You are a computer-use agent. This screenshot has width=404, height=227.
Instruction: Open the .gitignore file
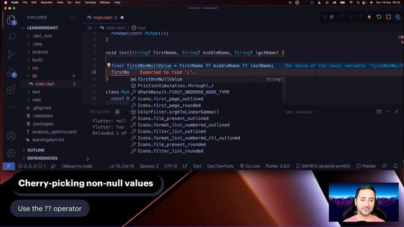(42, 108)
